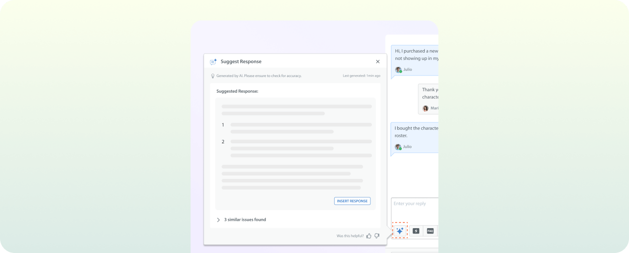Give a thumbs up to the suggested response
The image size is (629, 253).
(x=369, y=236)
